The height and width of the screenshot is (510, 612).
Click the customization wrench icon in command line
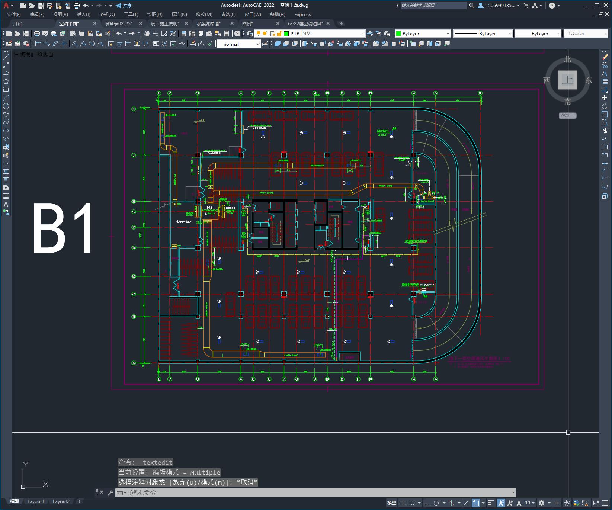click(110, 493)
